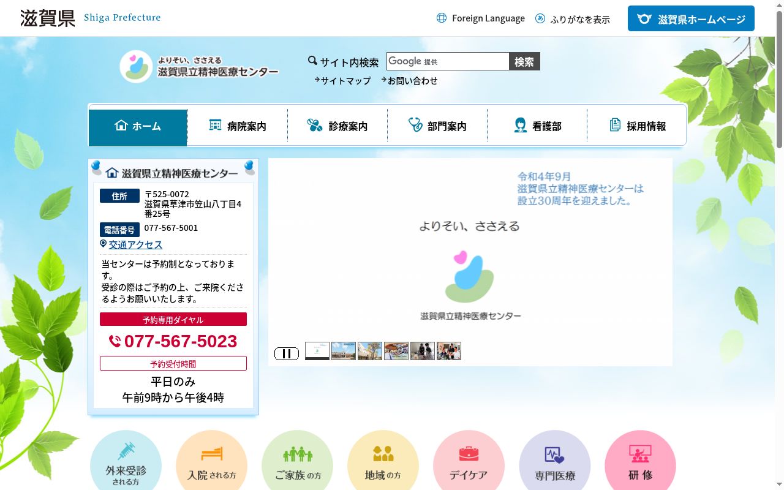
Task: Open the Shiga Prefecture logo link
Action: pos(91,18)
